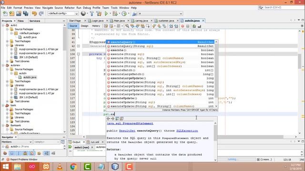
Task: Click the Stop Macro Recording icon
Action: click(188, 26)
